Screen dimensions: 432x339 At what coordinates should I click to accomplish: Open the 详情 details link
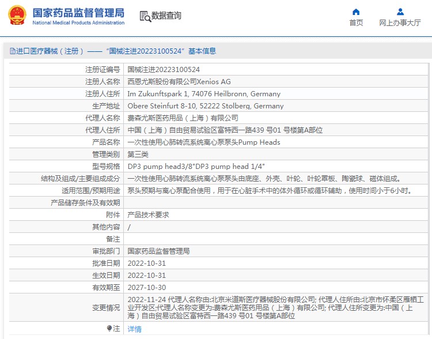pos(134,329)
